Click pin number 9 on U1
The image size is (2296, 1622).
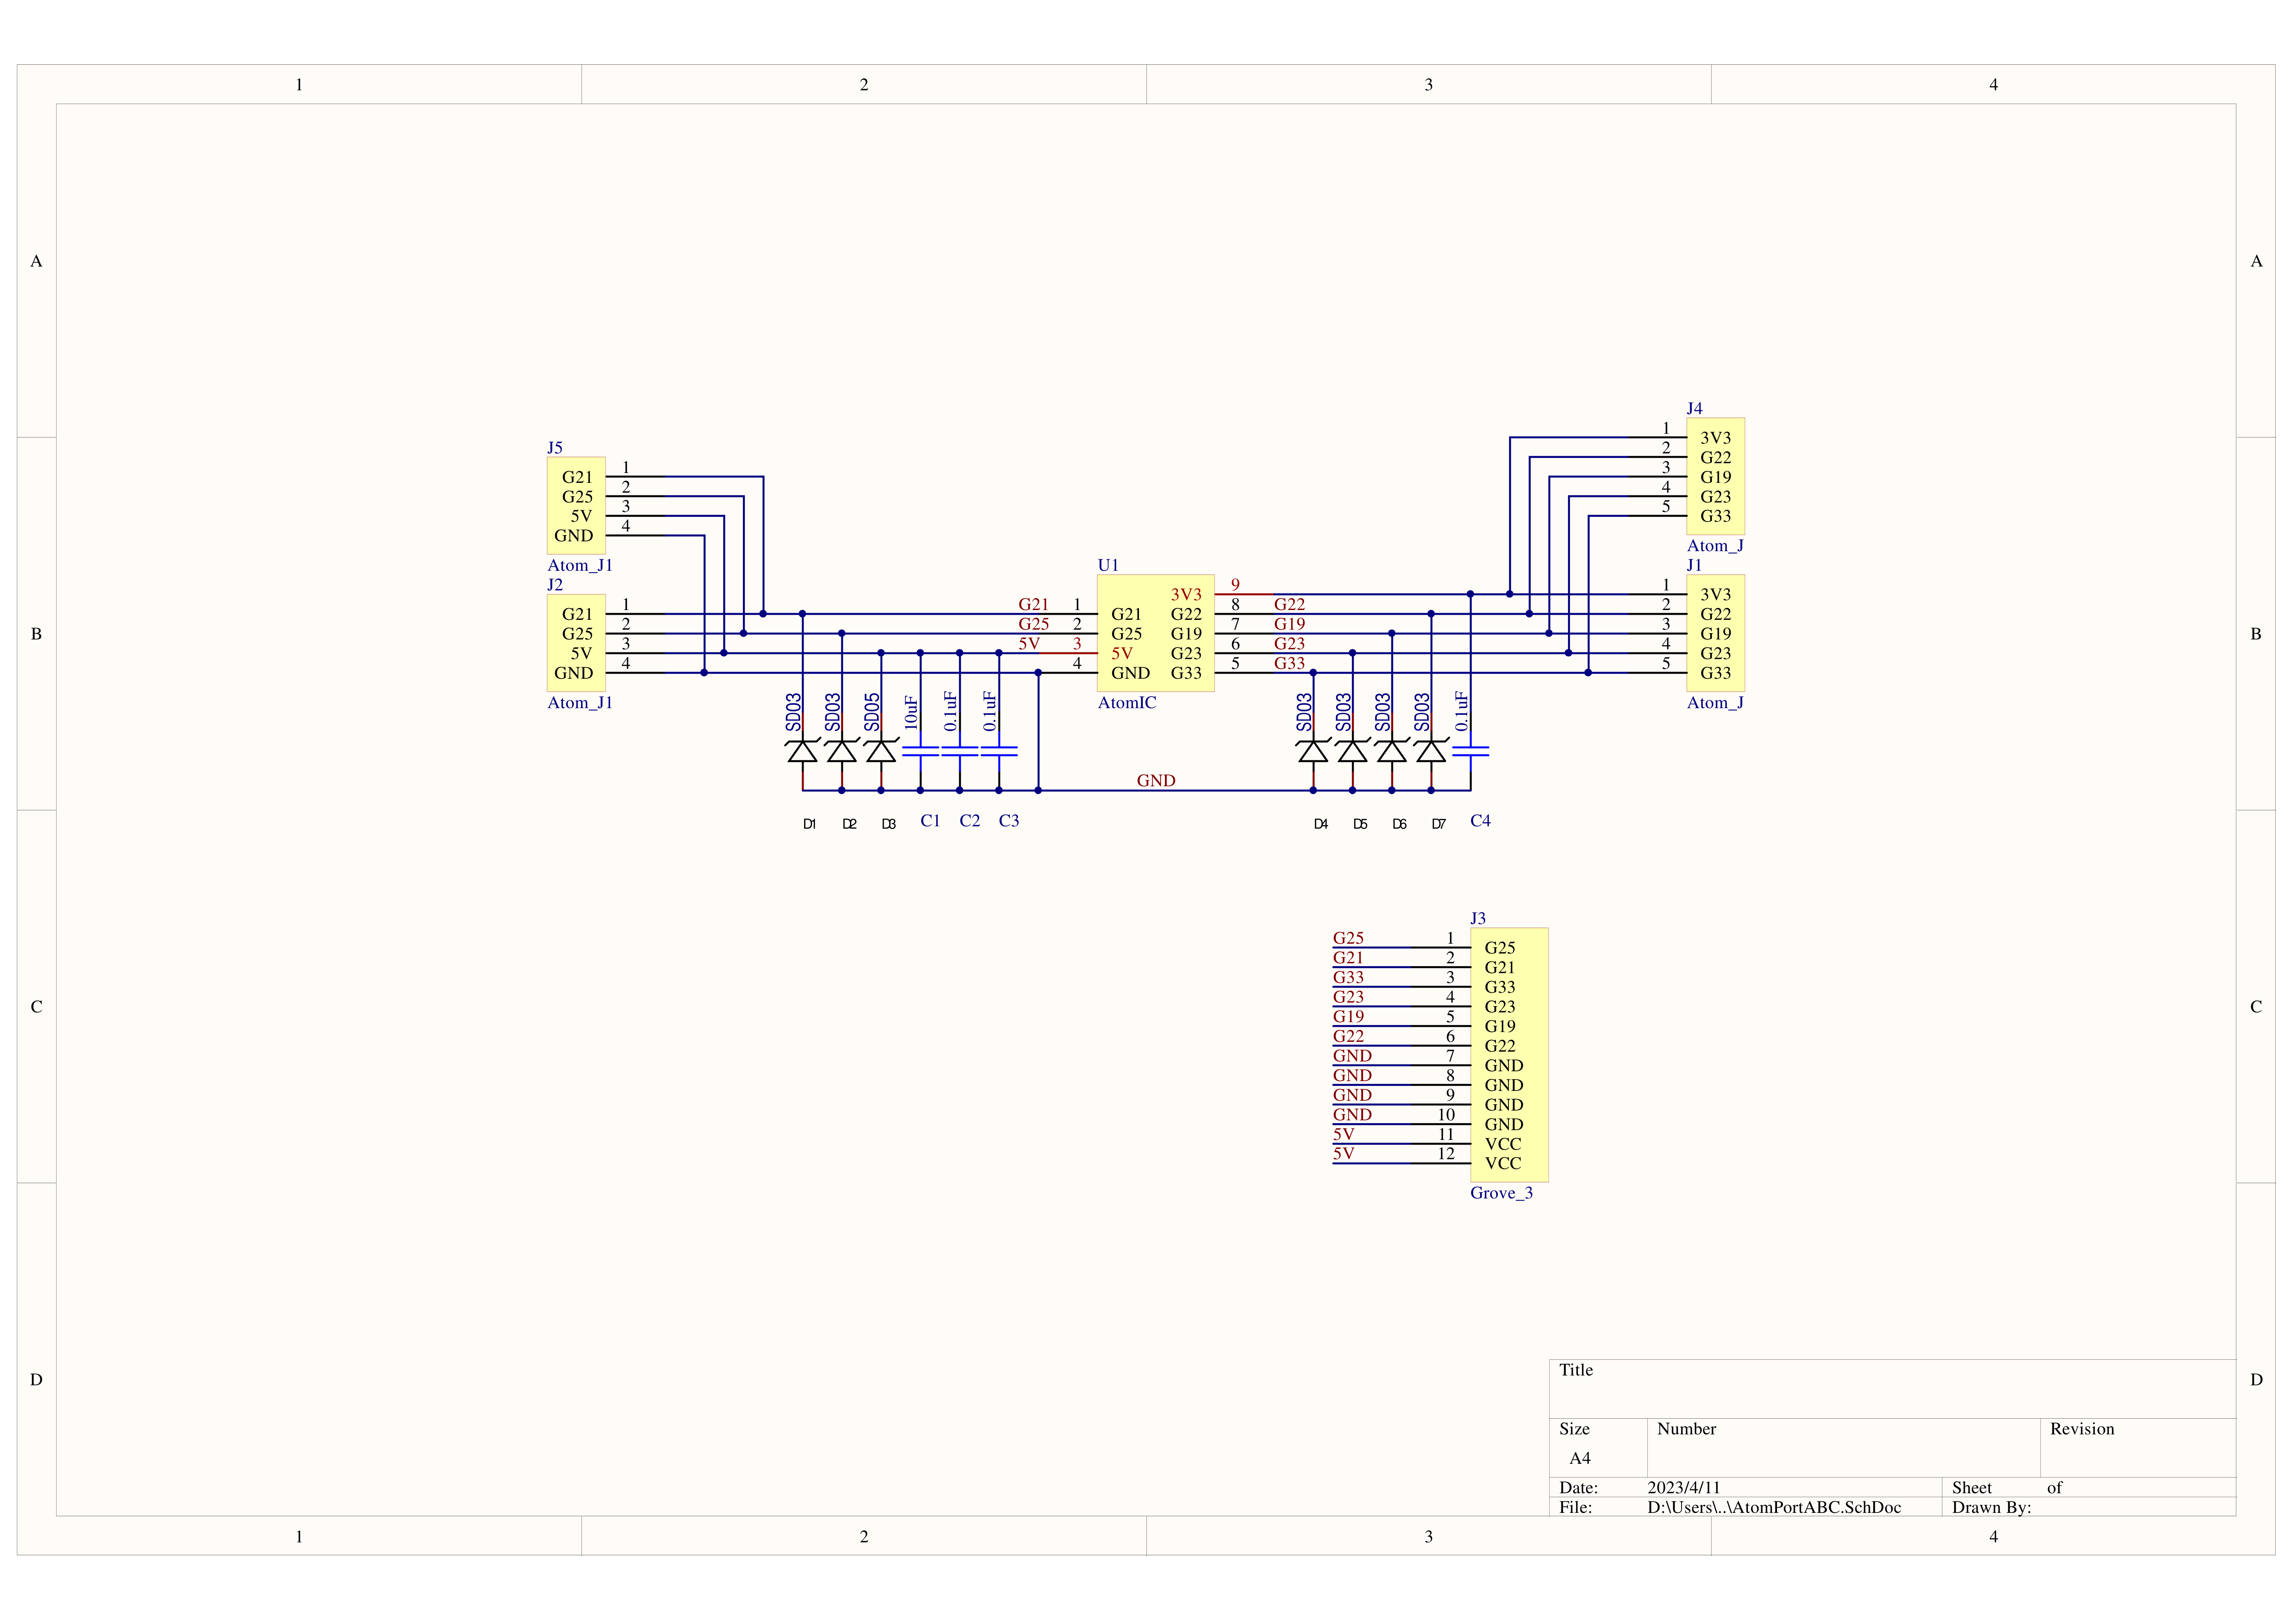(1235, 585)
